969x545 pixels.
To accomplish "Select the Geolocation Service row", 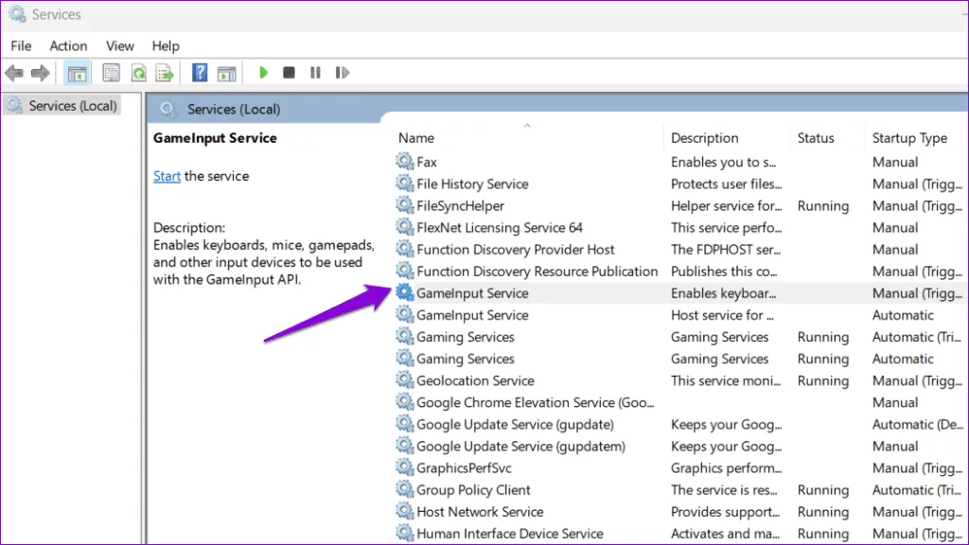I will [475, 380].
